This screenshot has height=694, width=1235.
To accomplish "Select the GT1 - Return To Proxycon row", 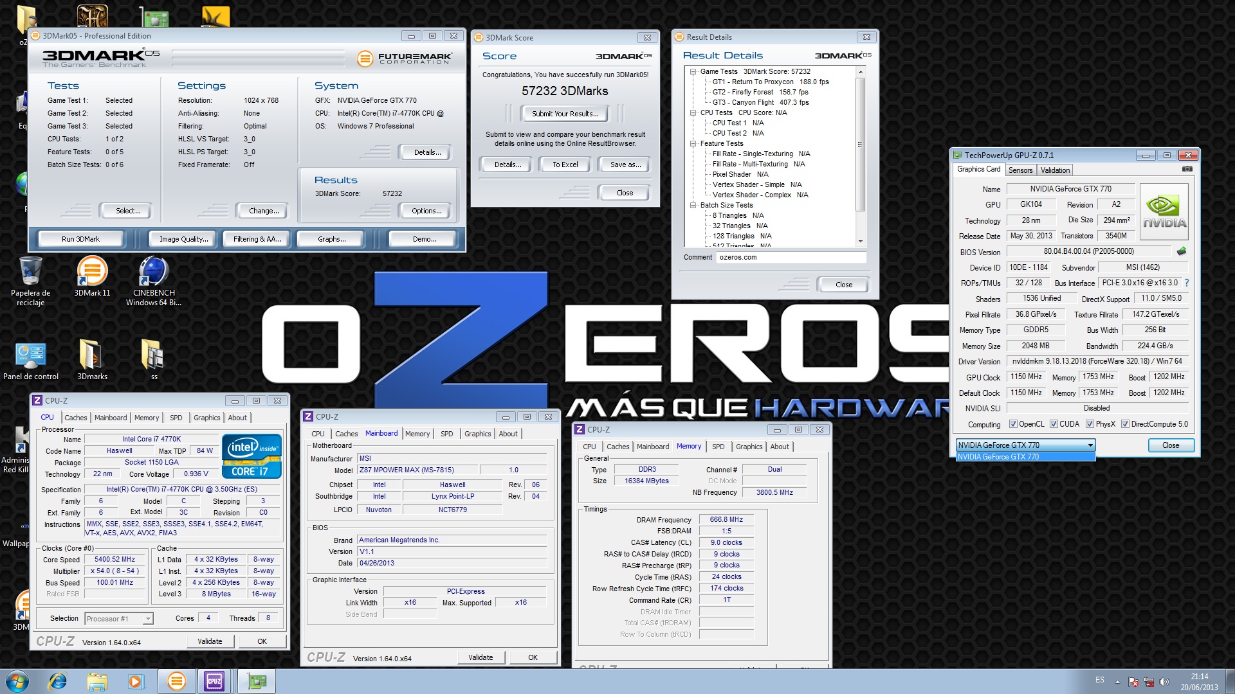I will [x=771, y=82].
